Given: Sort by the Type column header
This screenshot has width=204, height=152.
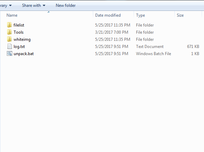Looking at the screenshot, I should [140, 15].
